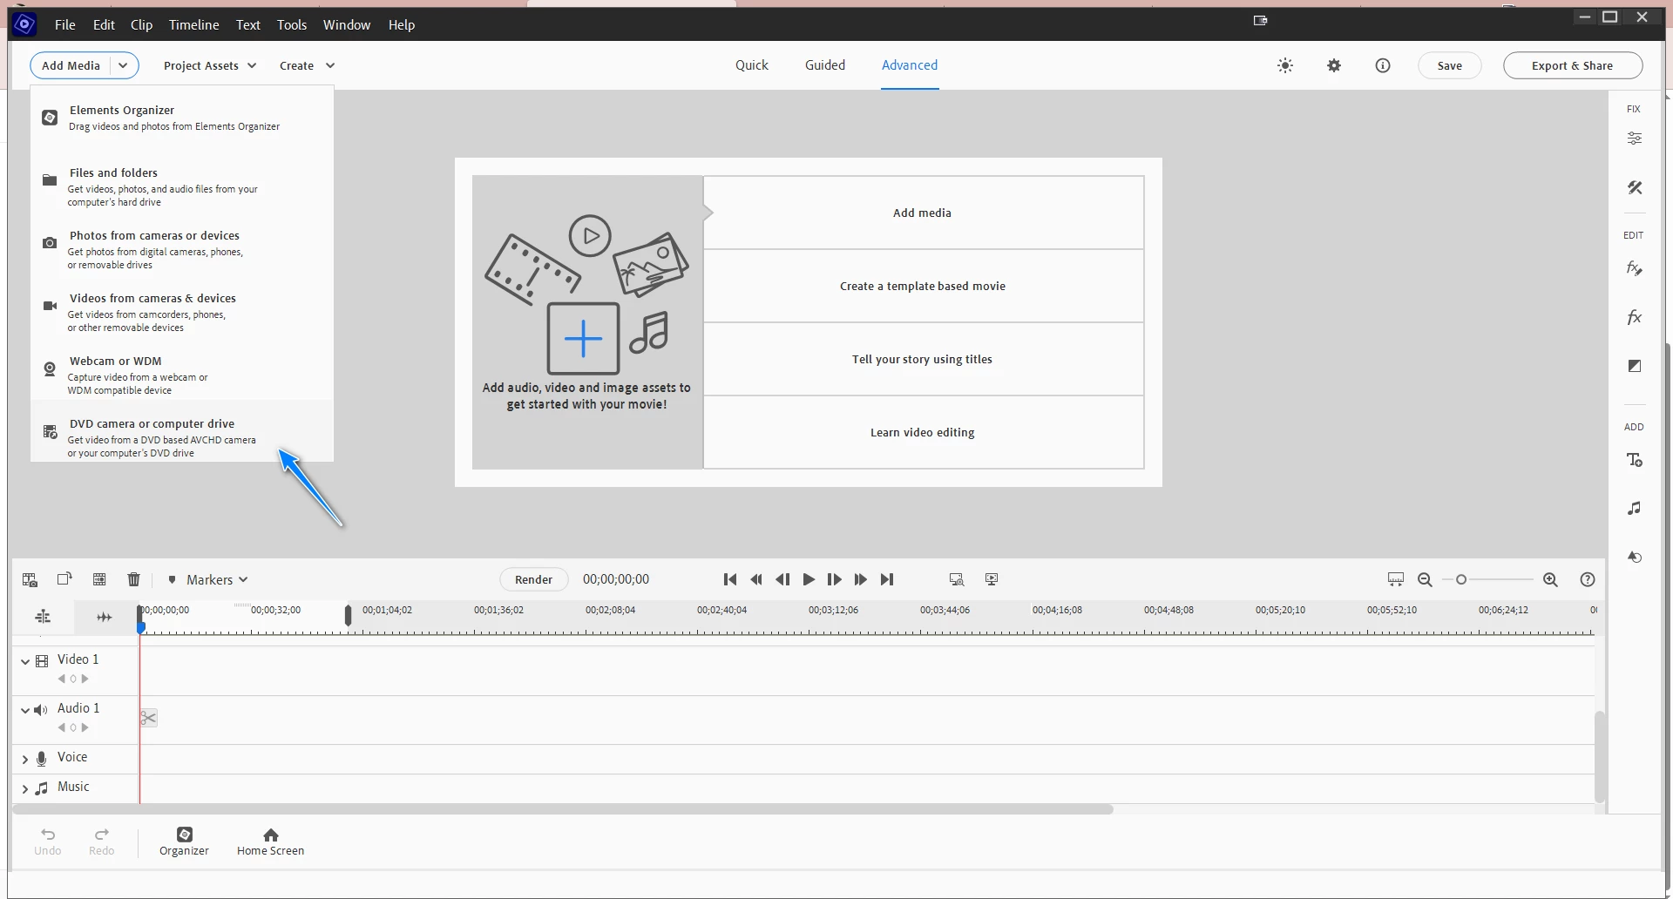The height and width of the screenshot is (899, 1673).
Task: Toggle the Music track note icon
Action: [41, 787]
